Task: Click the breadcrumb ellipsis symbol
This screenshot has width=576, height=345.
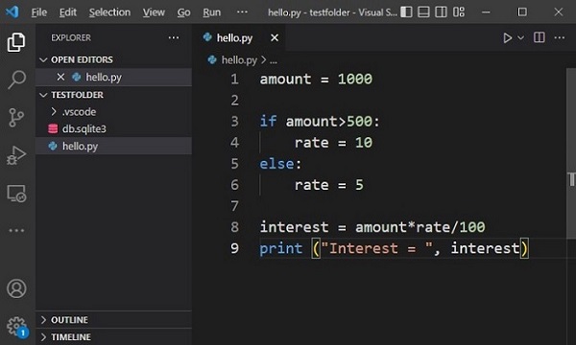Action: 274,61
